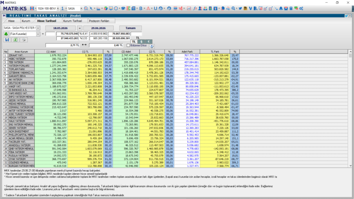Open the clock icon in toolbar
The width and height of the screenshot is (354, 199).
(116, 8)
